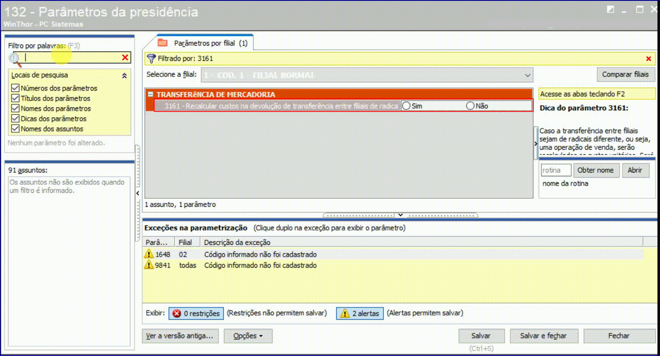
Task: Click the Parâ... column header
Action: coord(159,242)
